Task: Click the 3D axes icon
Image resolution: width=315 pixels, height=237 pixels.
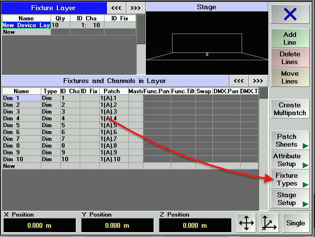Action: click(x=269, y=223)
